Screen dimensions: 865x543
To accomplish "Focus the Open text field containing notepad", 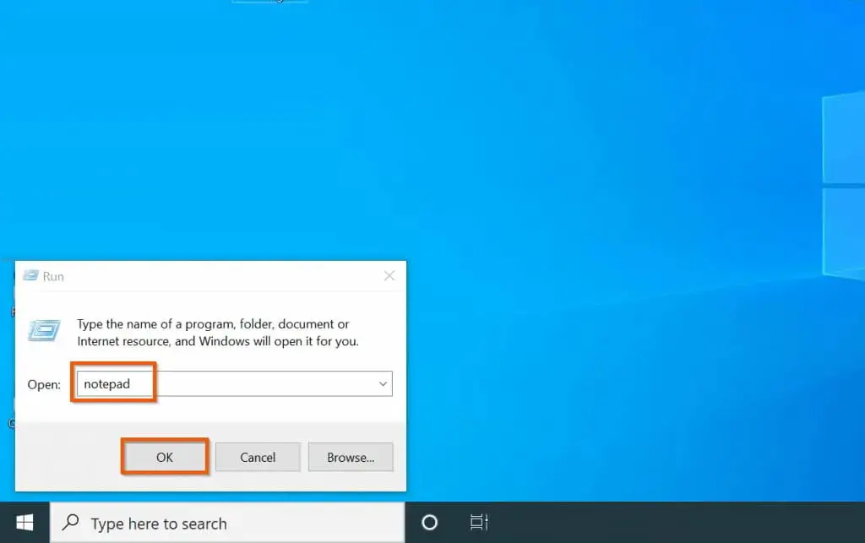I will (x=235, y=383).
